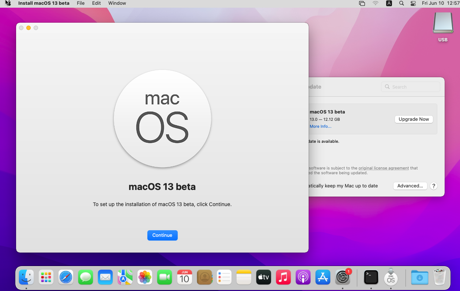Open Control Center in menu bar
460x291 pixels.
point(413,3)
